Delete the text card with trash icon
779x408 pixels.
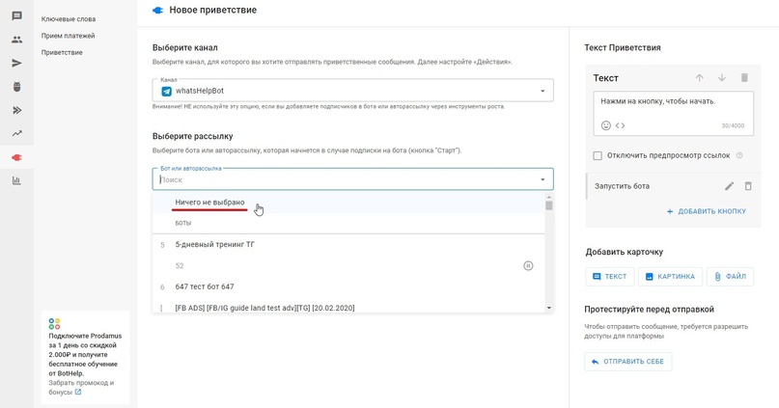pos(744,78)
